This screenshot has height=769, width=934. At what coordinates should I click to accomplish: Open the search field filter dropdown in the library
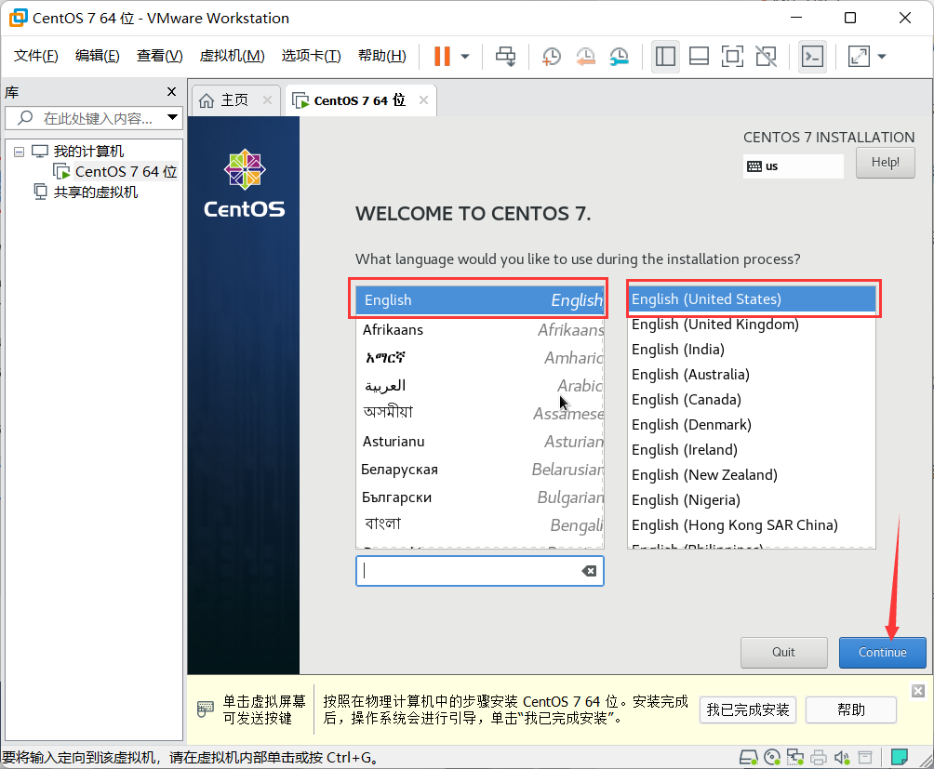pos(171,118)
